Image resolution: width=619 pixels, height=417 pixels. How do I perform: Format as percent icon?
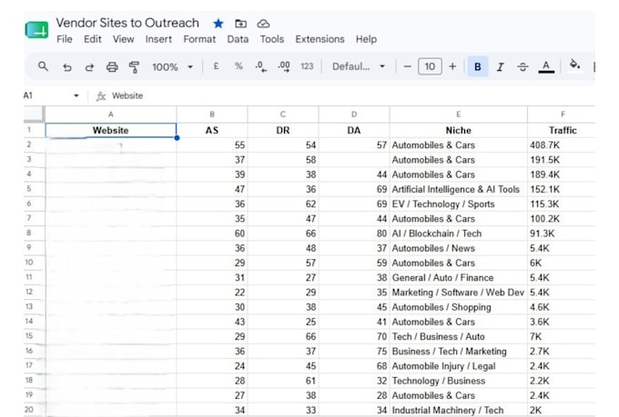tap(238, 66)
